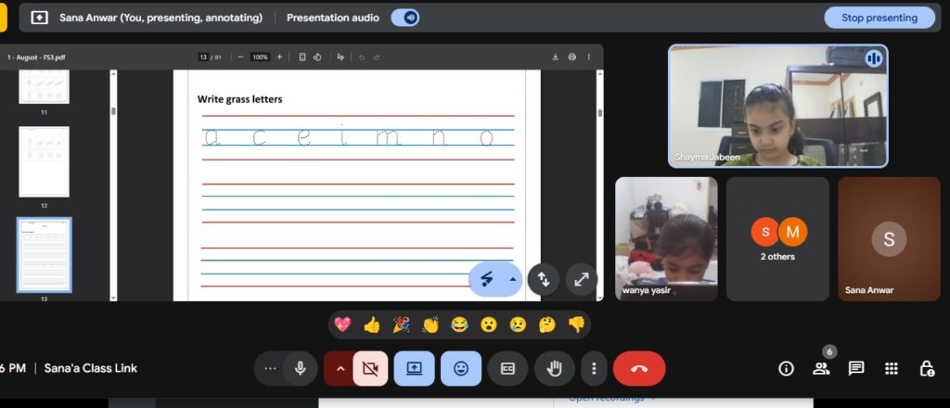Image resolution: width=950 pixels, height=408 pixels.
Task: Toggle the Presentation audio switch
Action: click(x=404, y=18)
